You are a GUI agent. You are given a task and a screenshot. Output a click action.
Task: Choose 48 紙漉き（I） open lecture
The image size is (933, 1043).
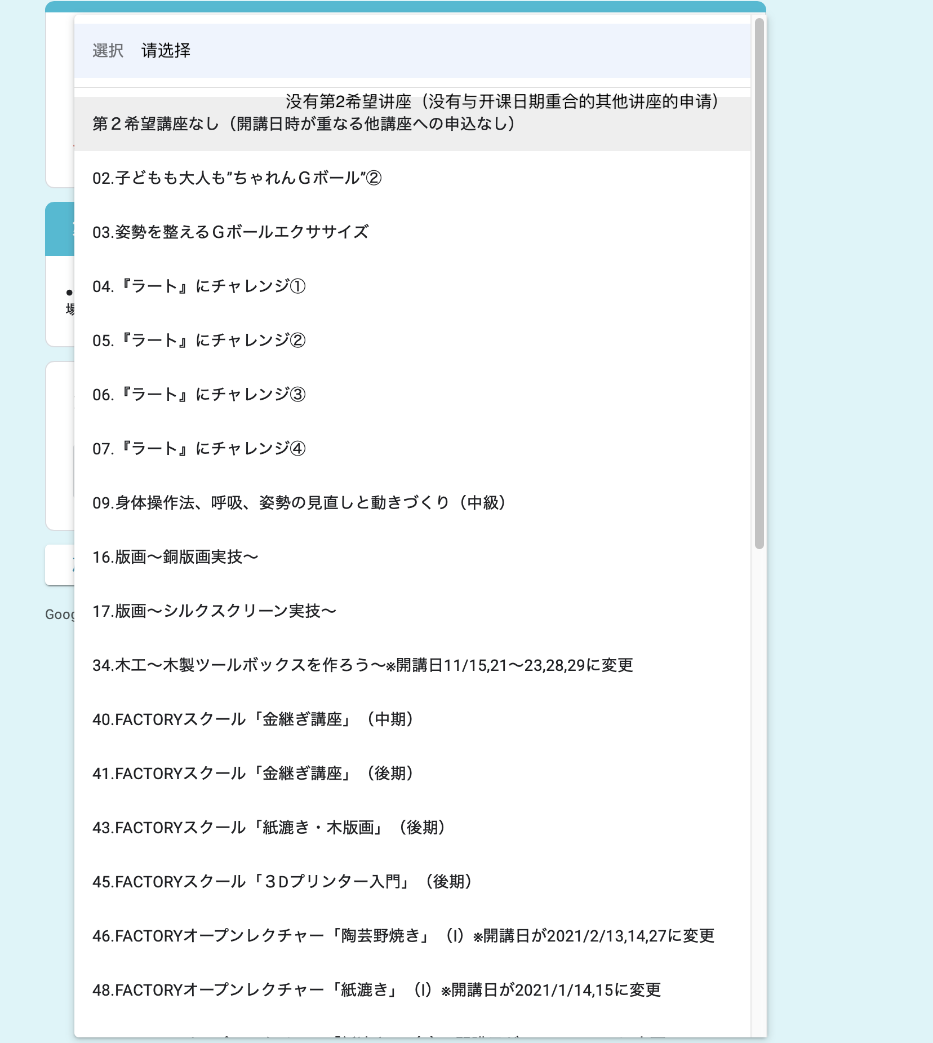coord(376,990)
